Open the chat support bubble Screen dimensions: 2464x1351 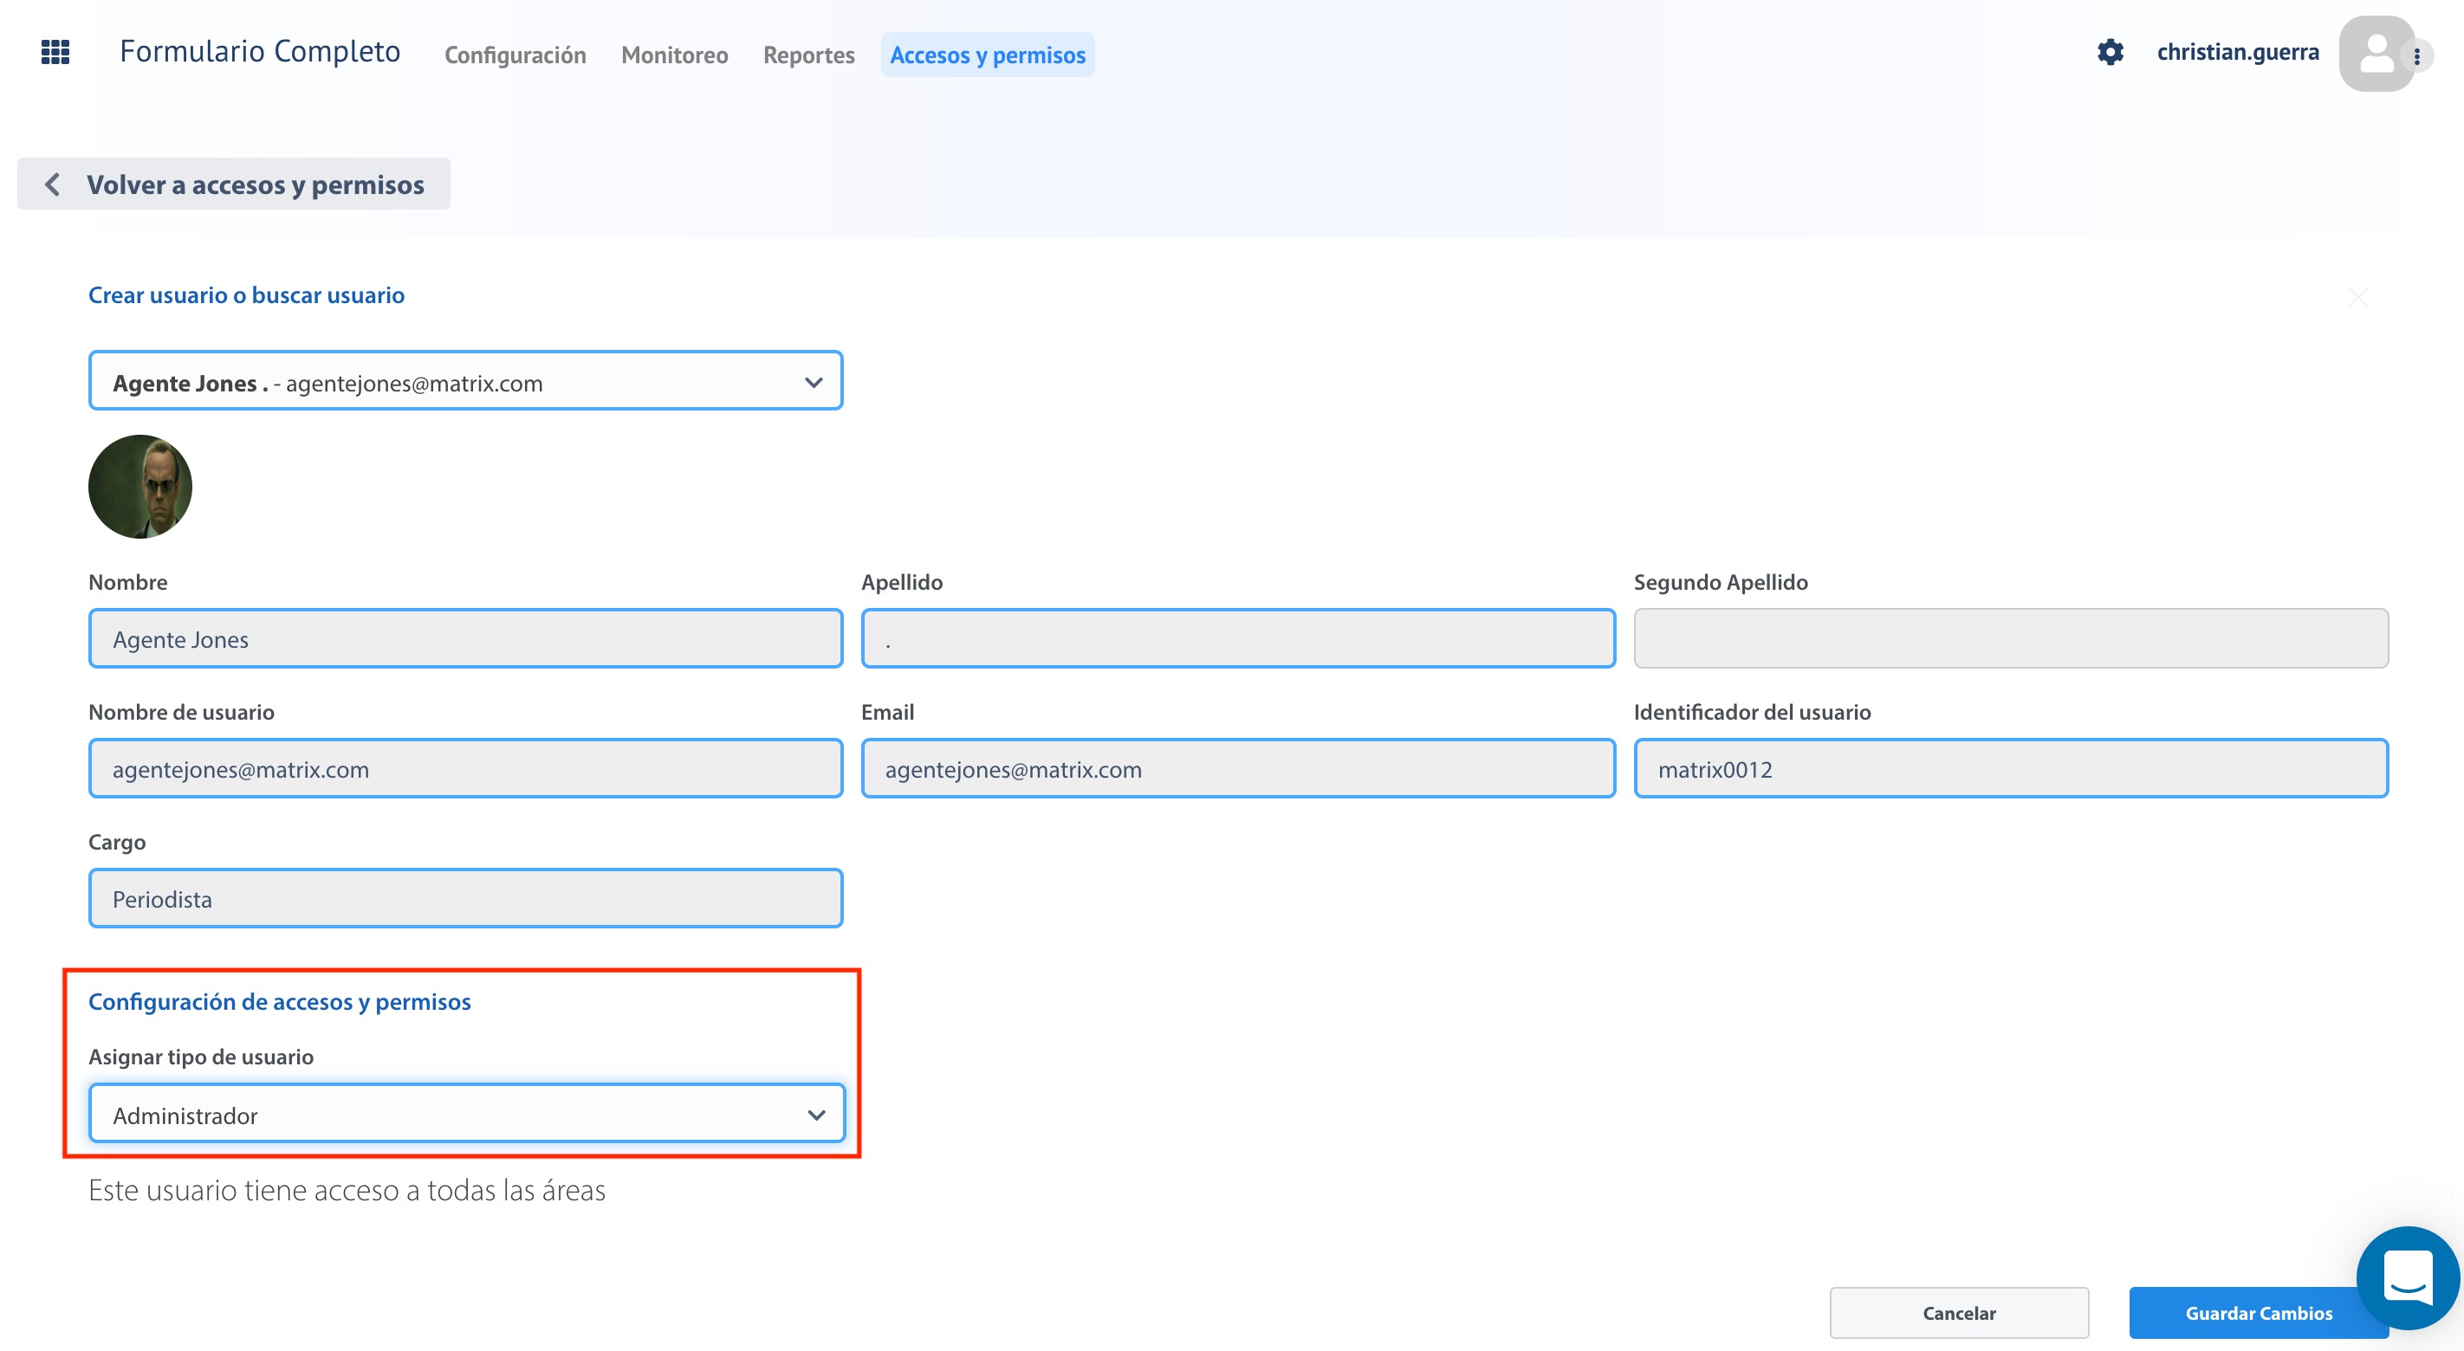tap(2407, 1277)
